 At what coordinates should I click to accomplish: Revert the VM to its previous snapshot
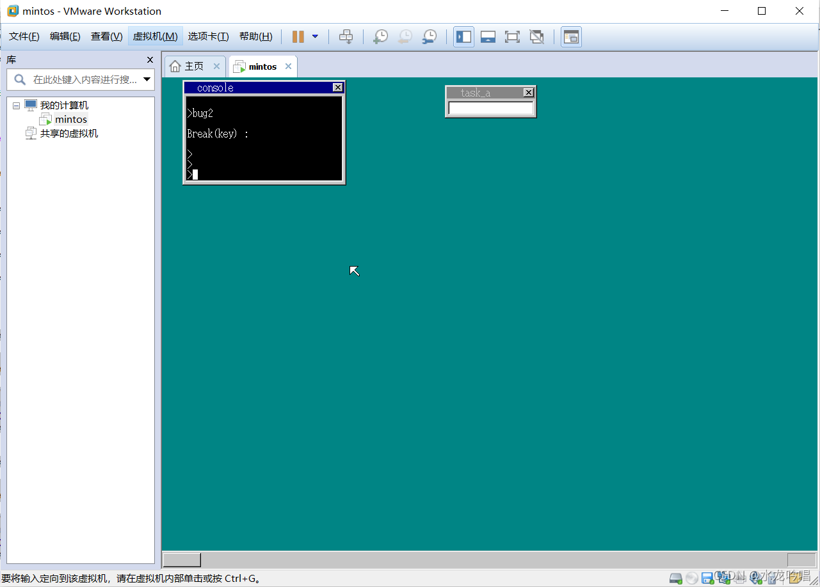[x=405, y=36]
